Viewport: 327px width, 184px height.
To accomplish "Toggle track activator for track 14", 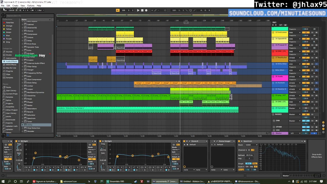I will tap(306, 39).
